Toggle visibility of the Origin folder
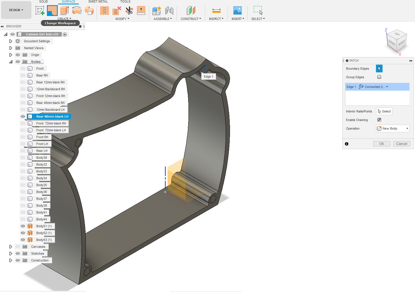The width and height of the screenshot is (415, 292). click(x=18, y=55)
